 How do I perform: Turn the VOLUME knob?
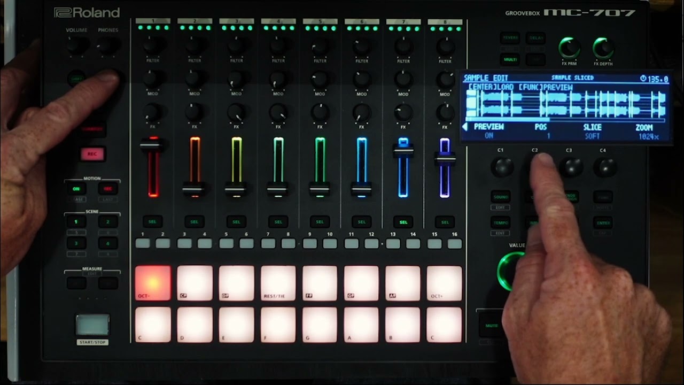76,46
